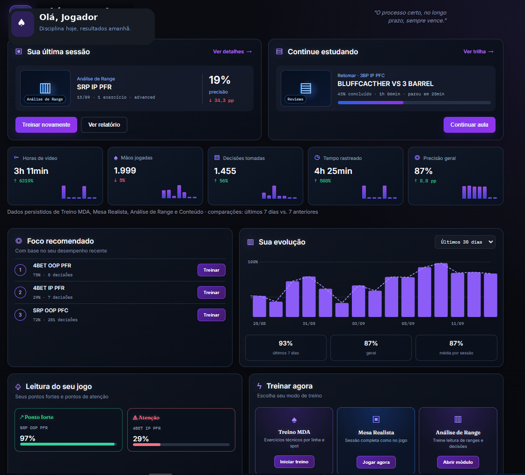The height and width of the screenshot is (475, 525).
Task: Click the 87% média por sessão stat box
Action: 456,347
